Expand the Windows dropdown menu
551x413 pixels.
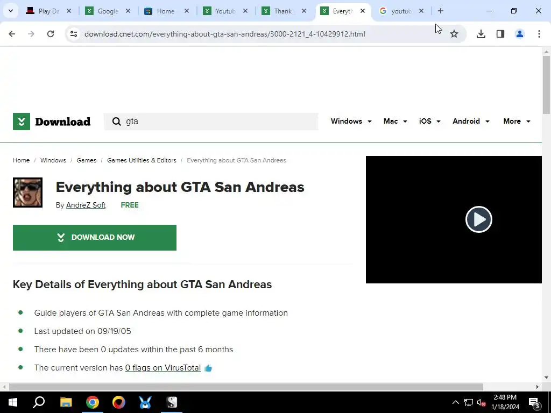351,121
